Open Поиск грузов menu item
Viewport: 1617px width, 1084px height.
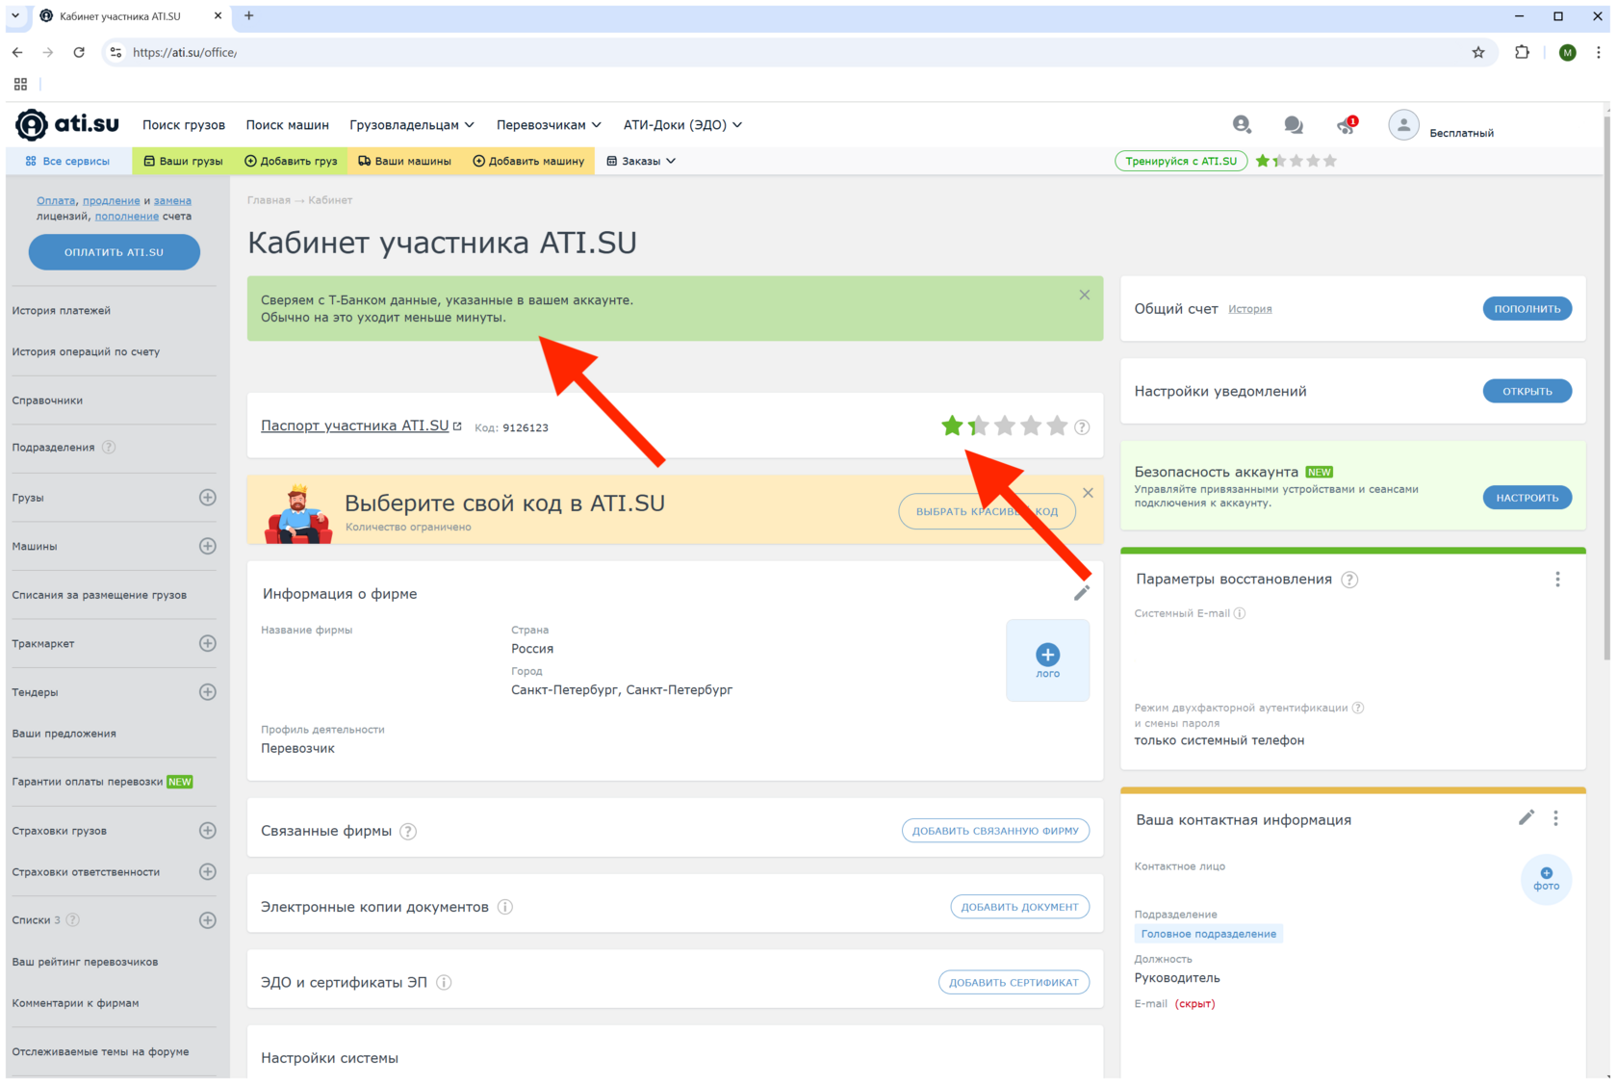point(184,125)
